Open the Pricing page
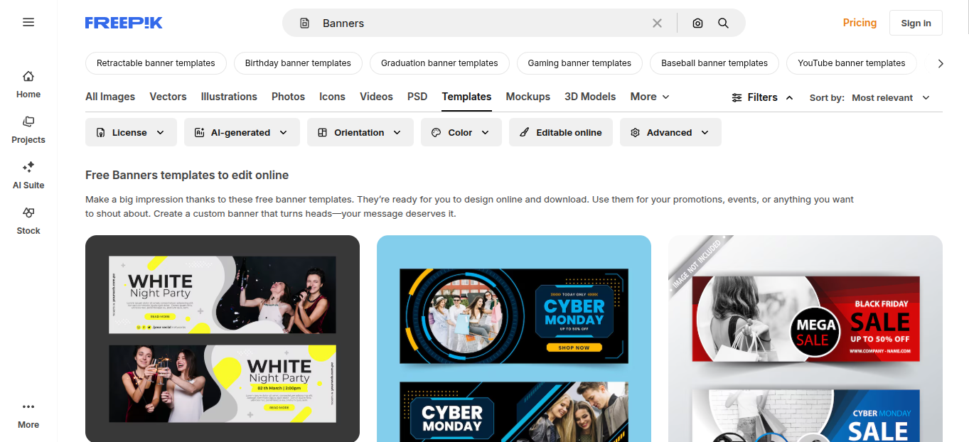The image size is (969, 442). pos(860,22)
